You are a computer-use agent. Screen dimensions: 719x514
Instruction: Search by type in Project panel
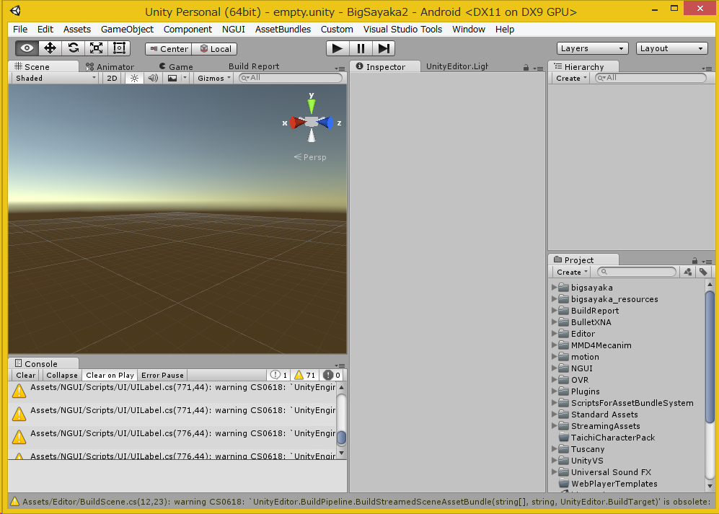pyautogui.click(x=688, y=272)
